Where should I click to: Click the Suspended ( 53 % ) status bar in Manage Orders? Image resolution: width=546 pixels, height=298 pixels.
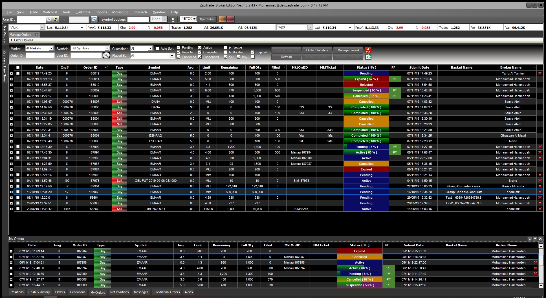coord(366,90)
